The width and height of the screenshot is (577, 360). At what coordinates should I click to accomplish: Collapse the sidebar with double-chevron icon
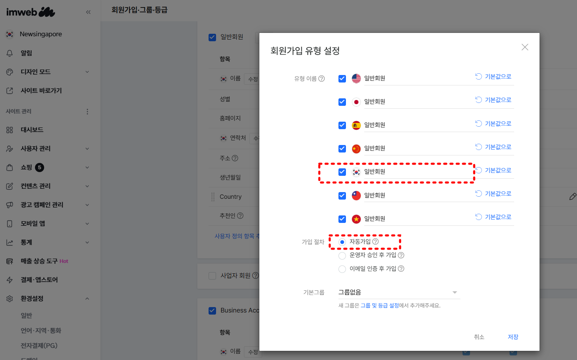click(88, 12)
